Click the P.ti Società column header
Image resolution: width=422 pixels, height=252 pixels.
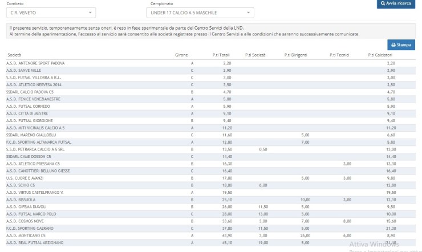point(255,55)
